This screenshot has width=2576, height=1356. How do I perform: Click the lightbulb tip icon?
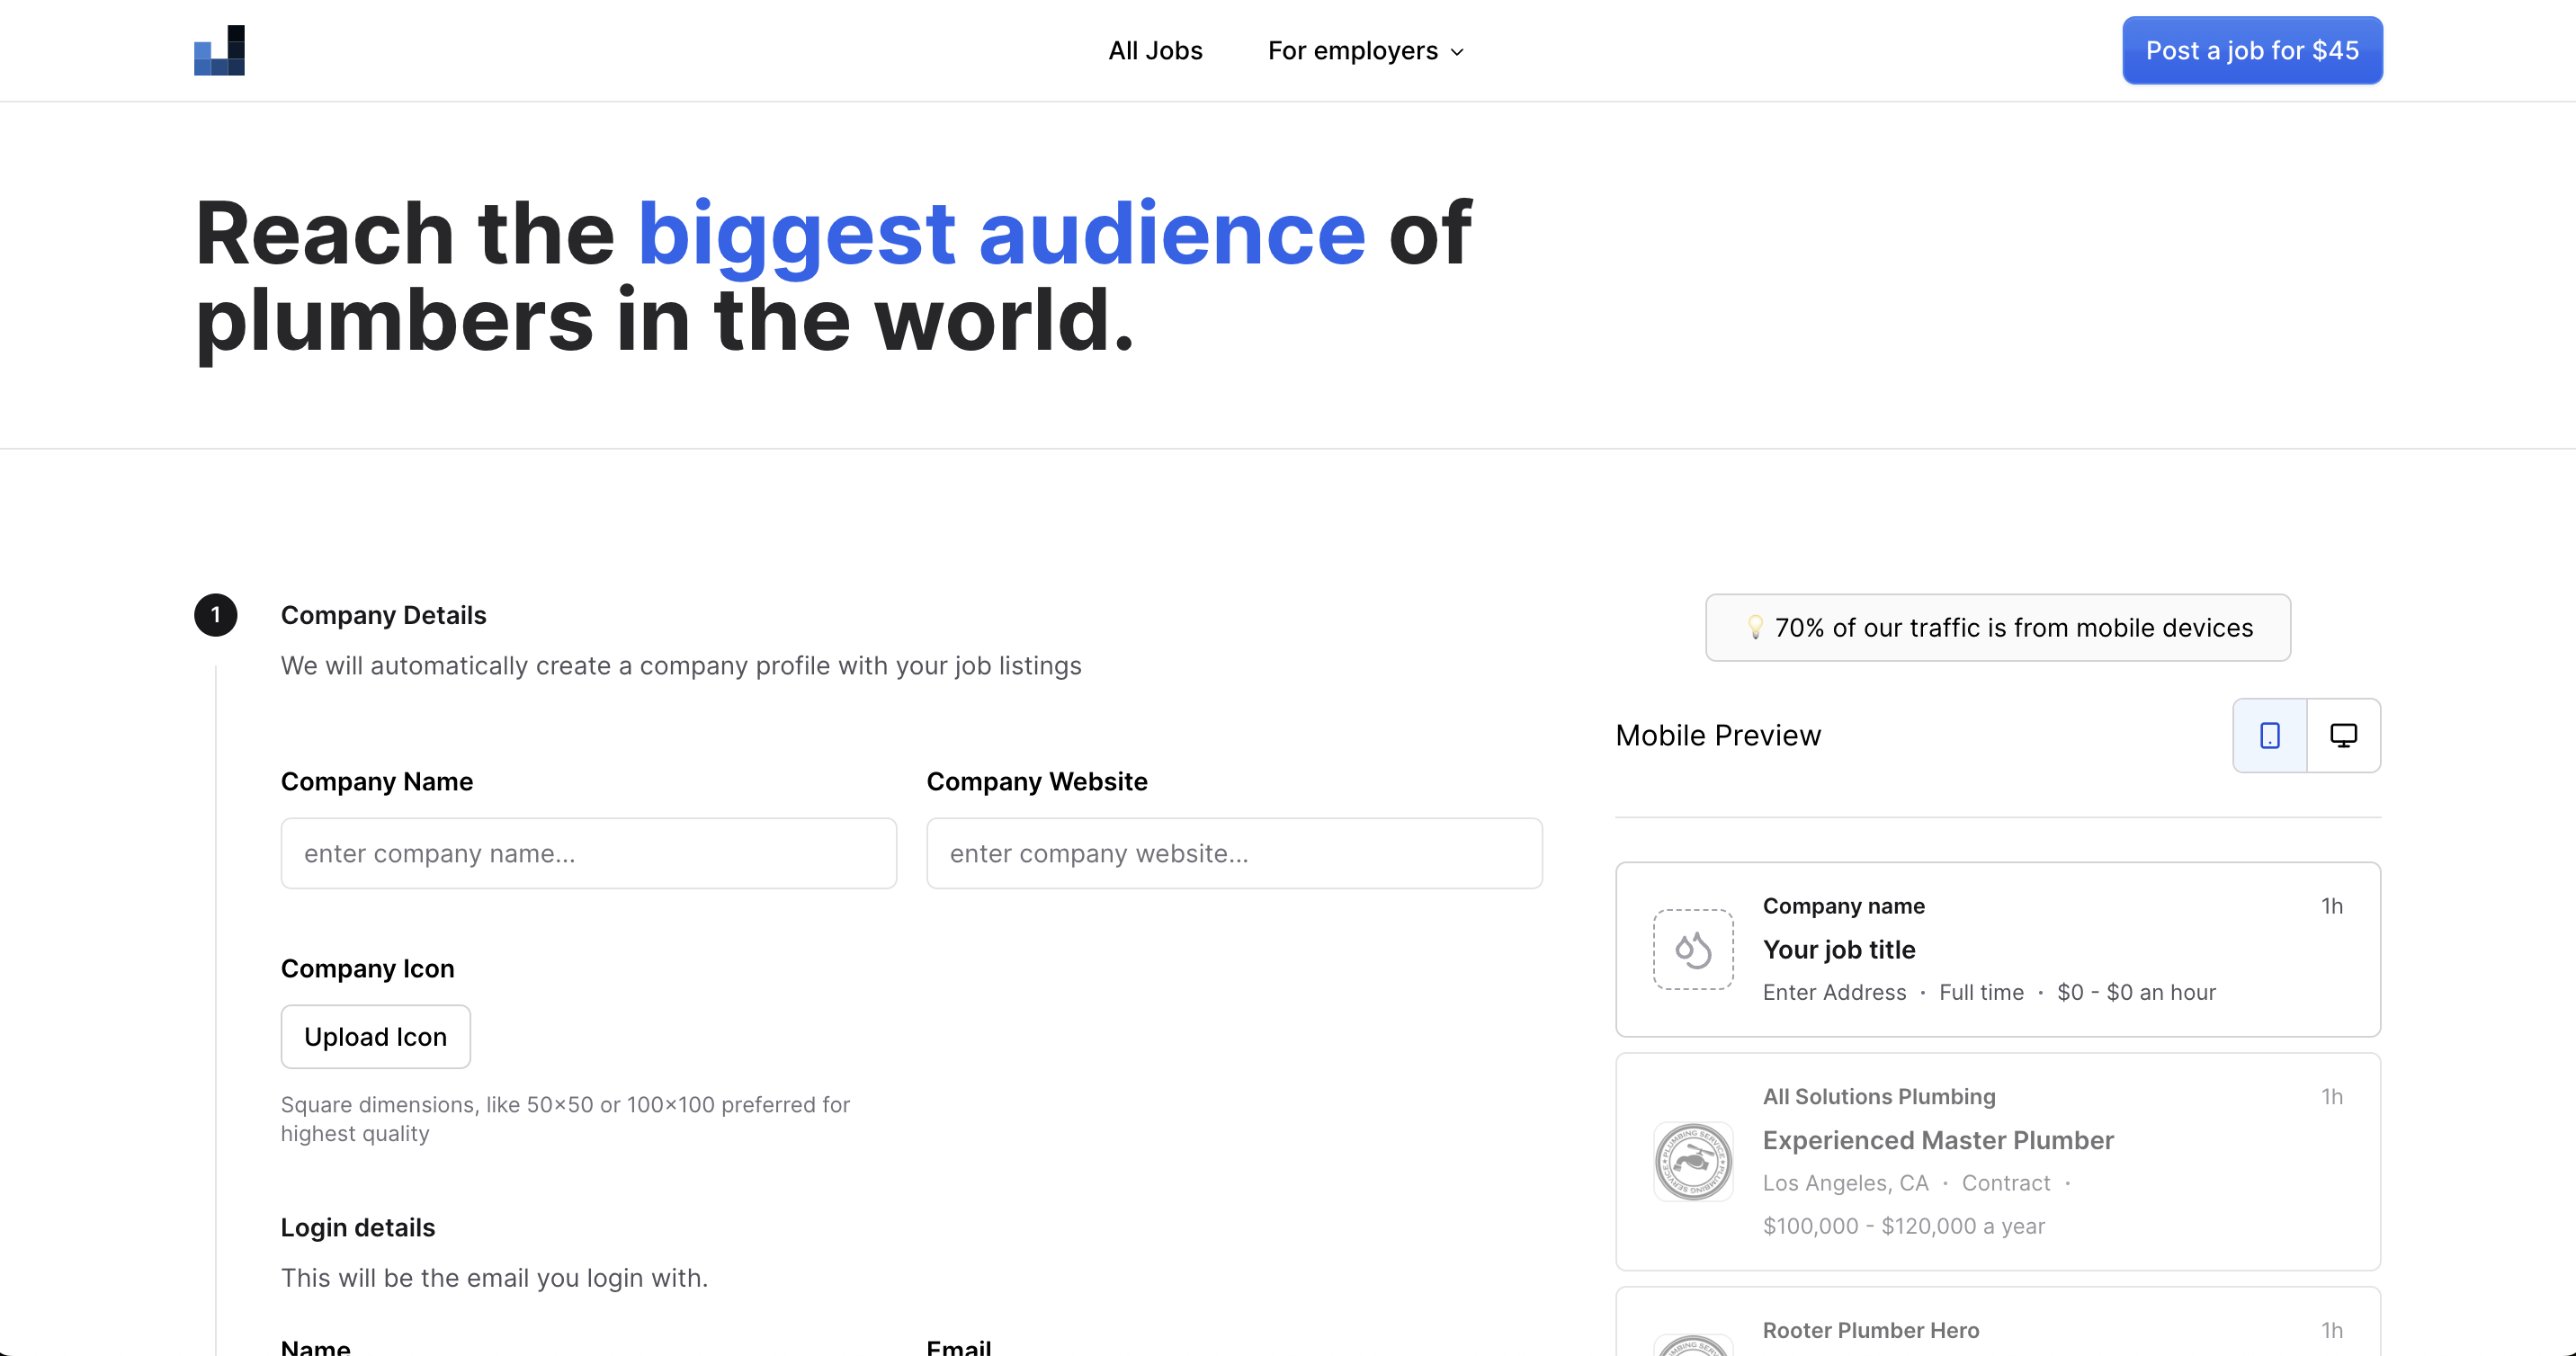1755,627
